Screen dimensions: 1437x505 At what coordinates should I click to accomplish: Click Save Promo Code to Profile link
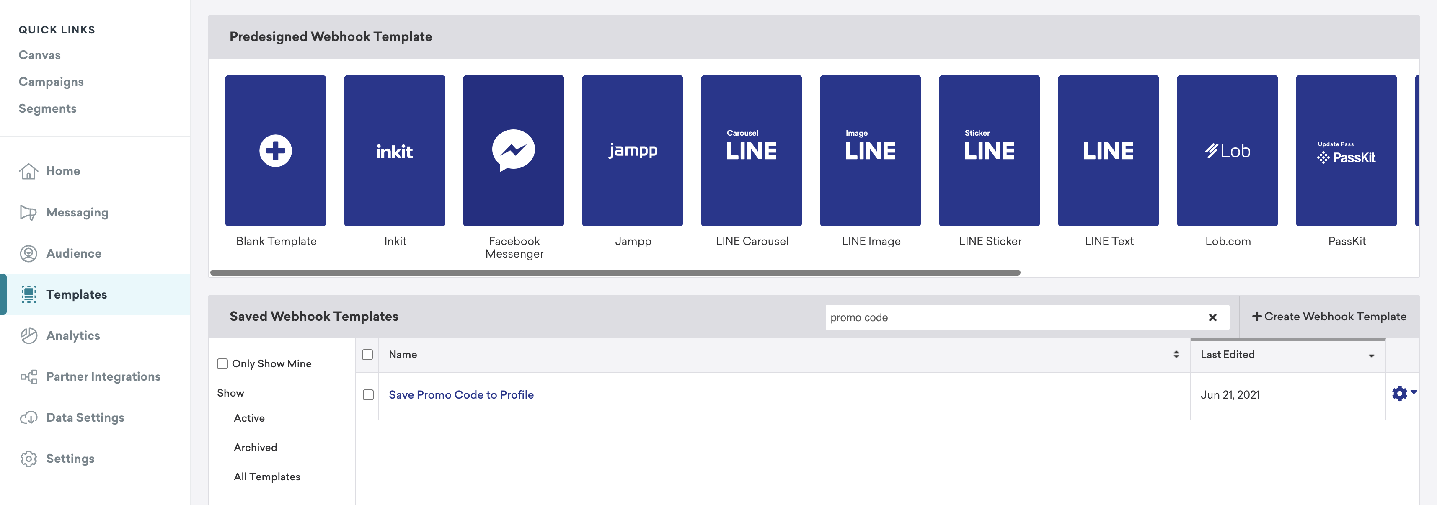[x=461, y=394]
